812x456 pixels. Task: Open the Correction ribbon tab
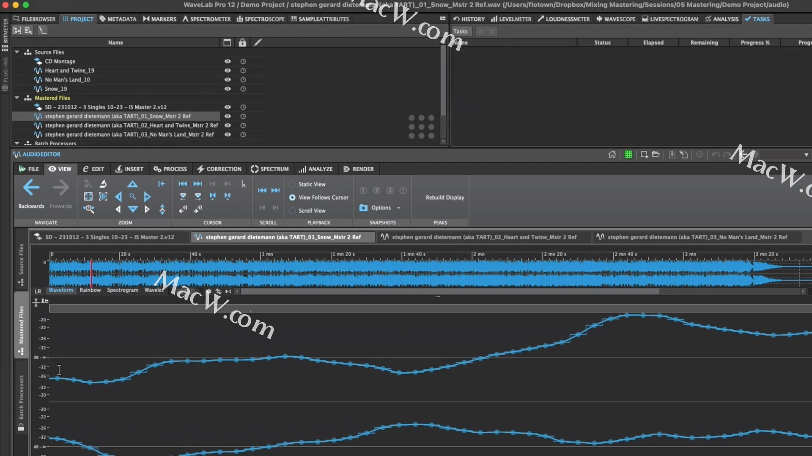[x=219, y=169]
